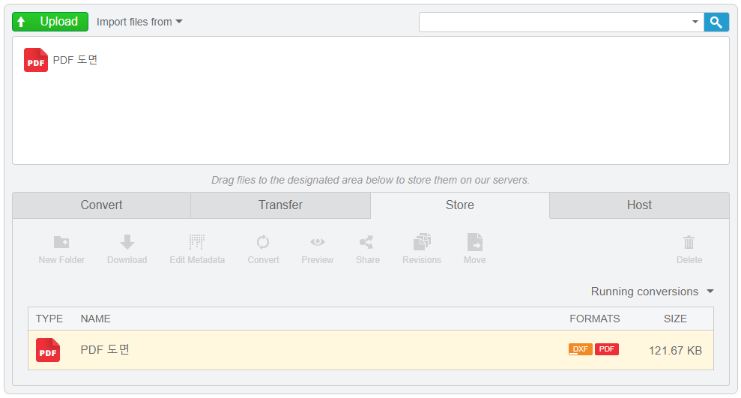Click the red PDF format badge
Screen dimensions: 741x398
(607, 349)
